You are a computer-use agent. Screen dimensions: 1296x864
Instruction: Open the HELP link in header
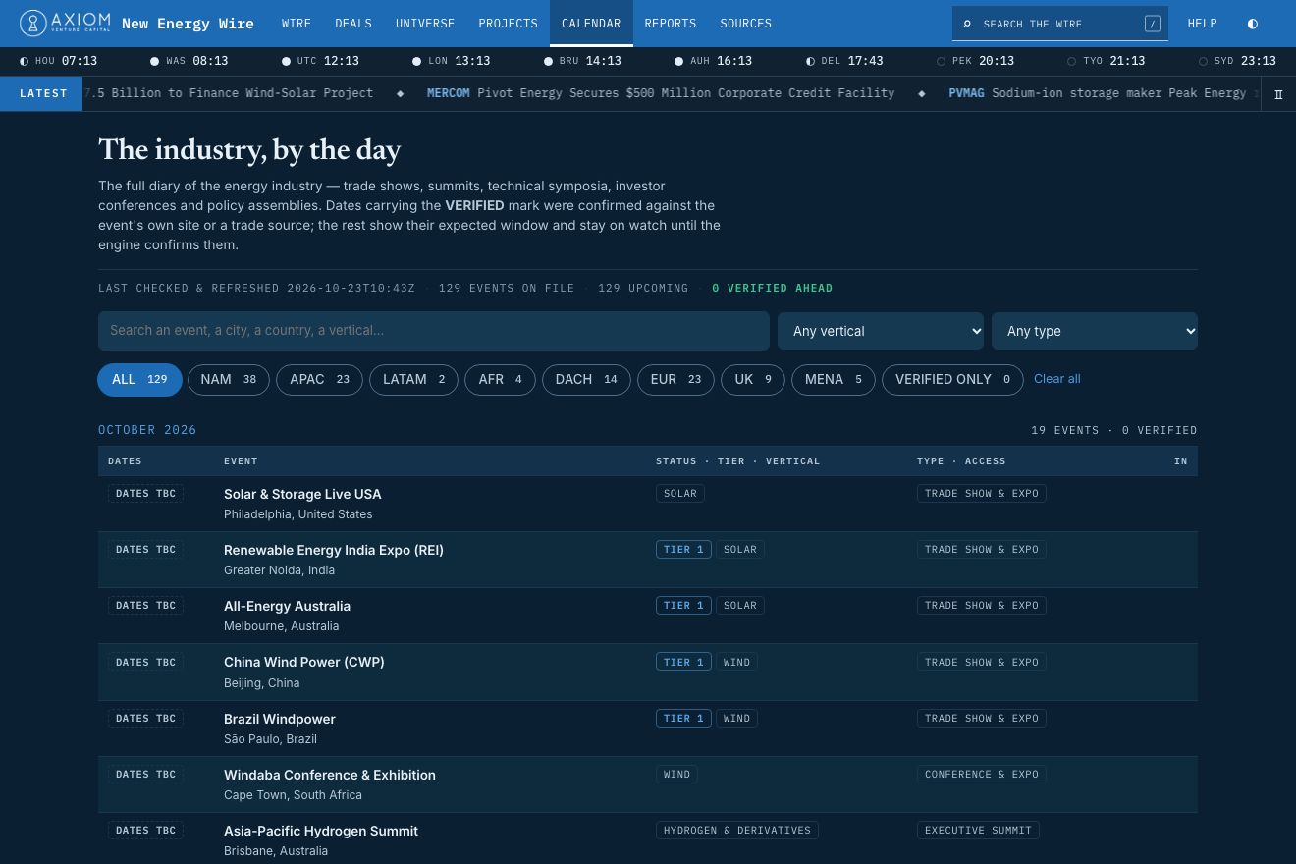(x=1203, y=24)
